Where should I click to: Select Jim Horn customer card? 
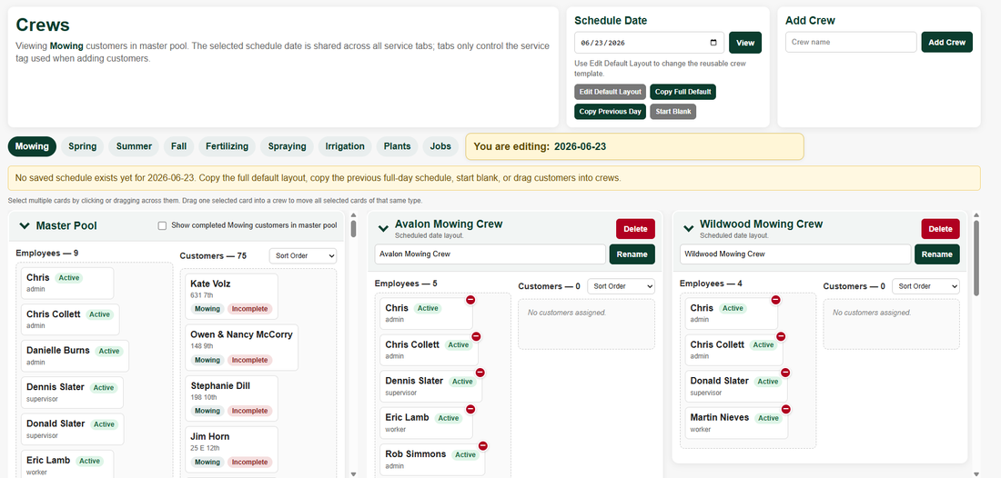click(232, 449)
